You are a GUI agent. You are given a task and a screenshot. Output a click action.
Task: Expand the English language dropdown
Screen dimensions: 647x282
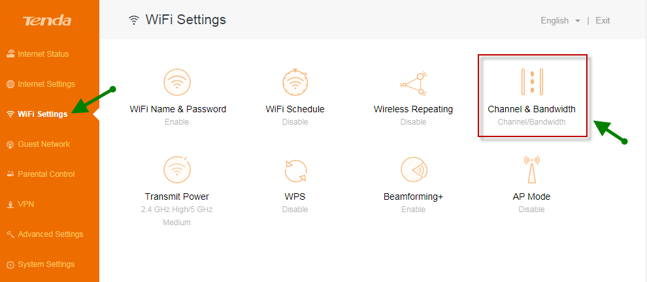tap(560, 21)
